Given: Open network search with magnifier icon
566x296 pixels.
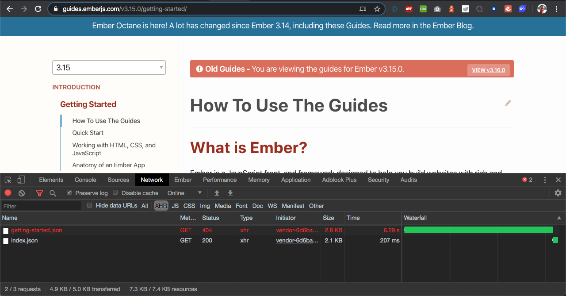Looking at the screenshot, I should coord(53,193).
